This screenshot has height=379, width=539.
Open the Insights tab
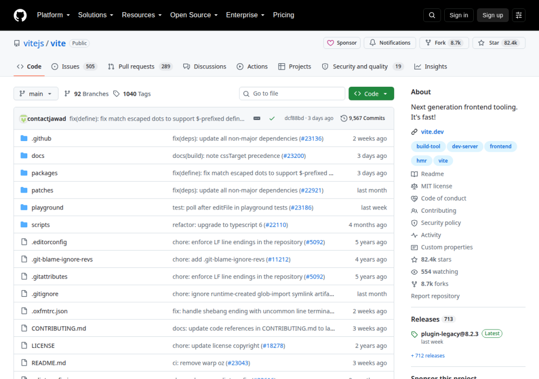coord(431,66)
